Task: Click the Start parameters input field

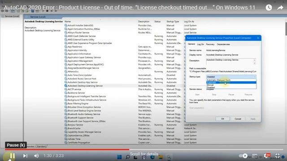Action: point(231,108)
